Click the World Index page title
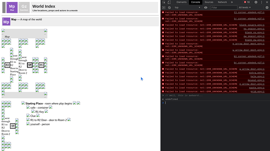270x151 pixels. (44, 6)
